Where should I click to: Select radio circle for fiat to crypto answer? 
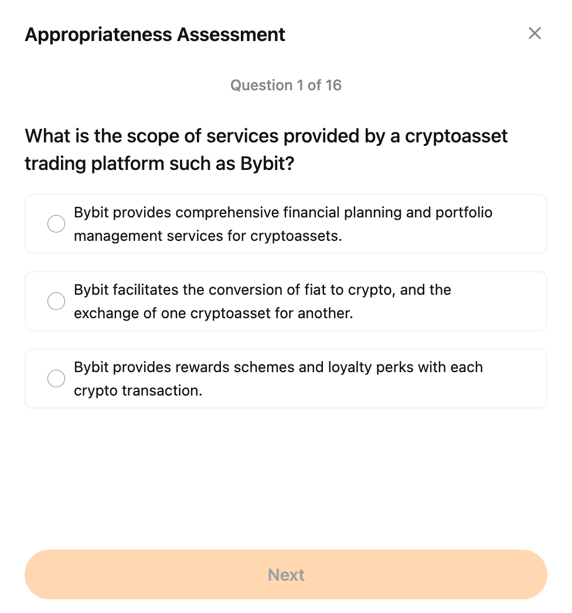[x=56, y=301]
